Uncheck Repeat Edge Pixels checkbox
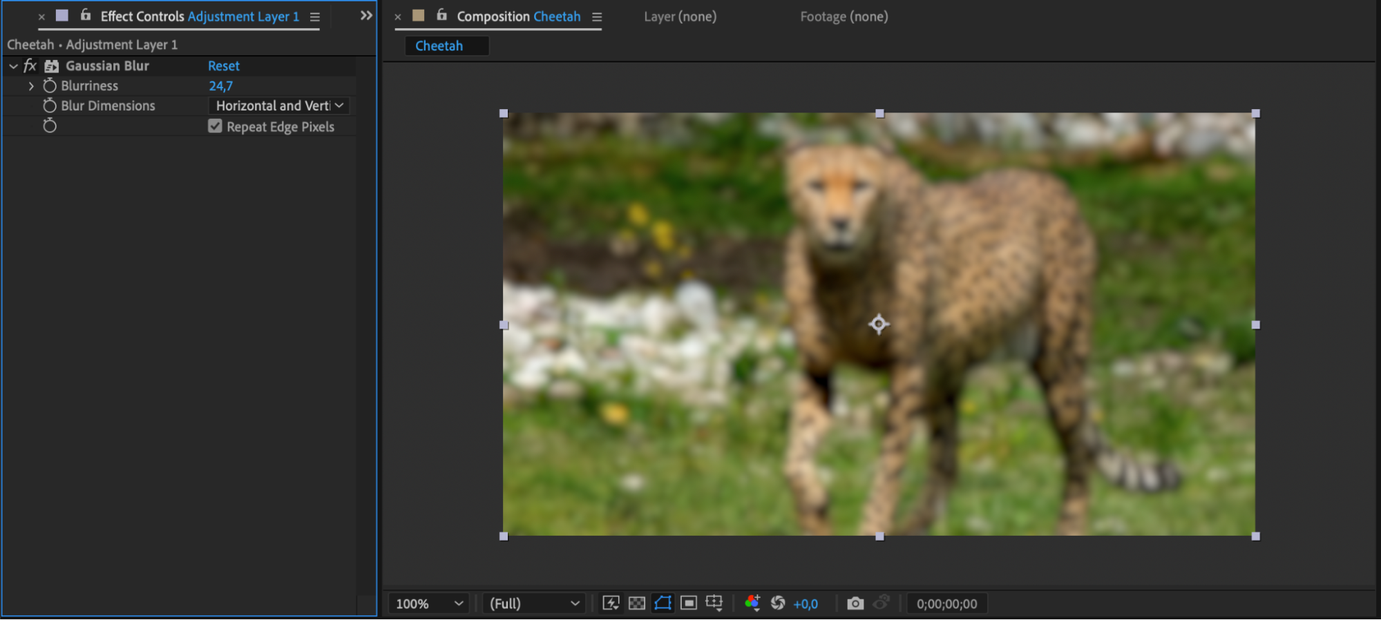 coord(215,126)
